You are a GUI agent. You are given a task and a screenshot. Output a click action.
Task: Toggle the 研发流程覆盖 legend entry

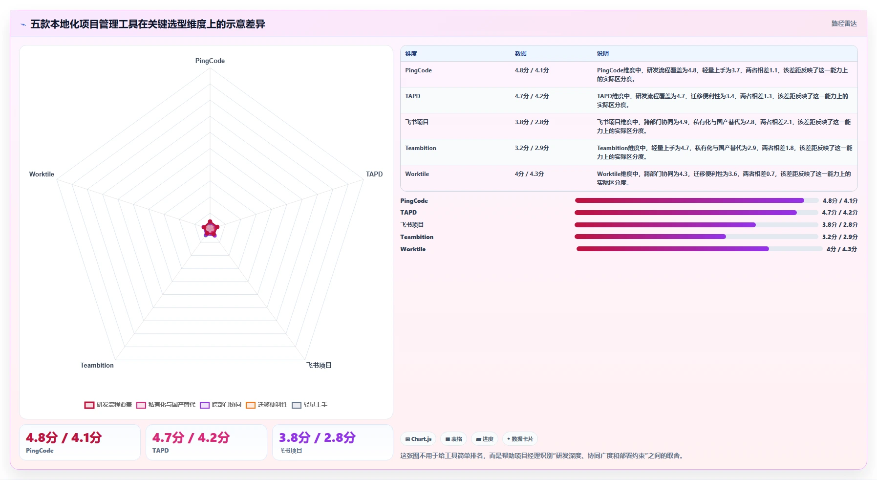coord(108,405)
